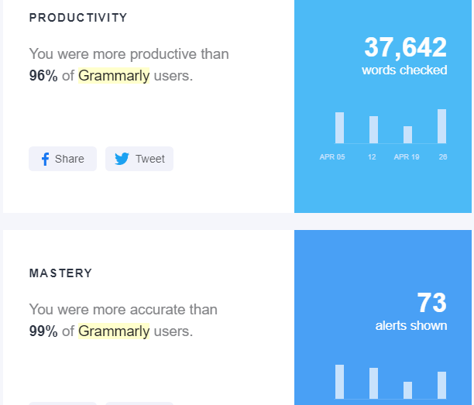Click highlighted Grammarly word in Mastery section

point(114,331)
